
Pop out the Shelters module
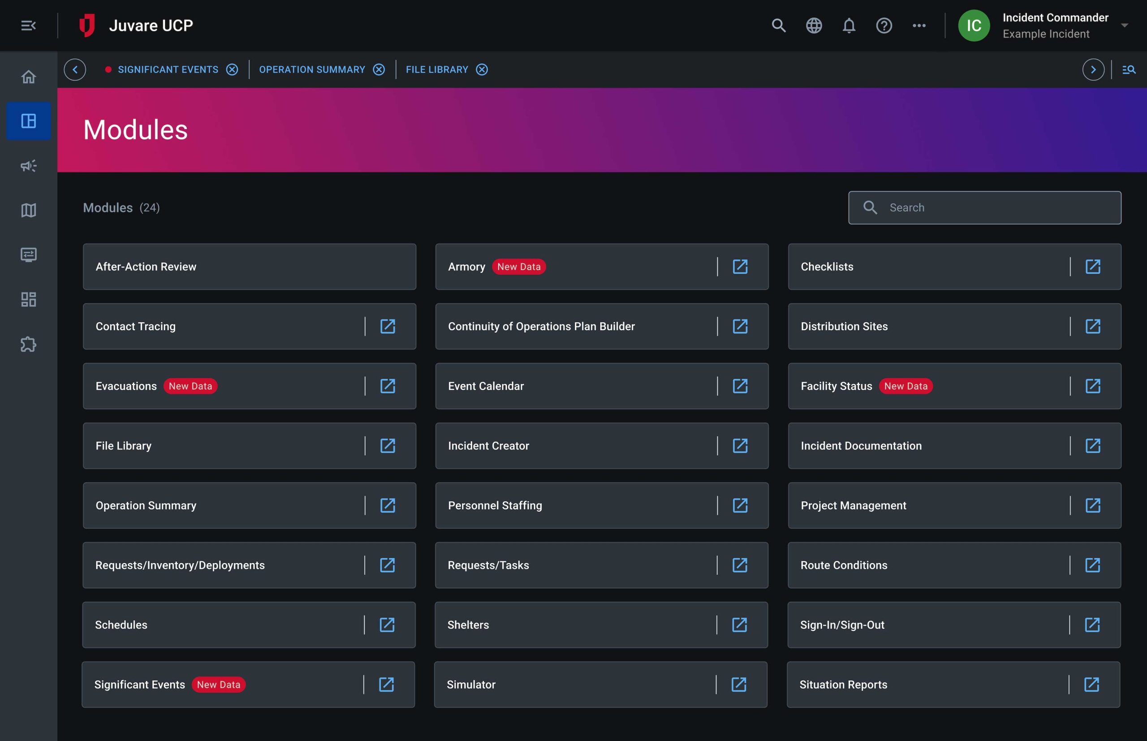tap(739, 625)
